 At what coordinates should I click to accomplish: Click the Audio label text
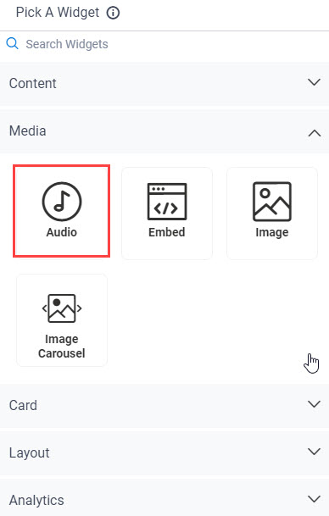(x=62, y=232)
